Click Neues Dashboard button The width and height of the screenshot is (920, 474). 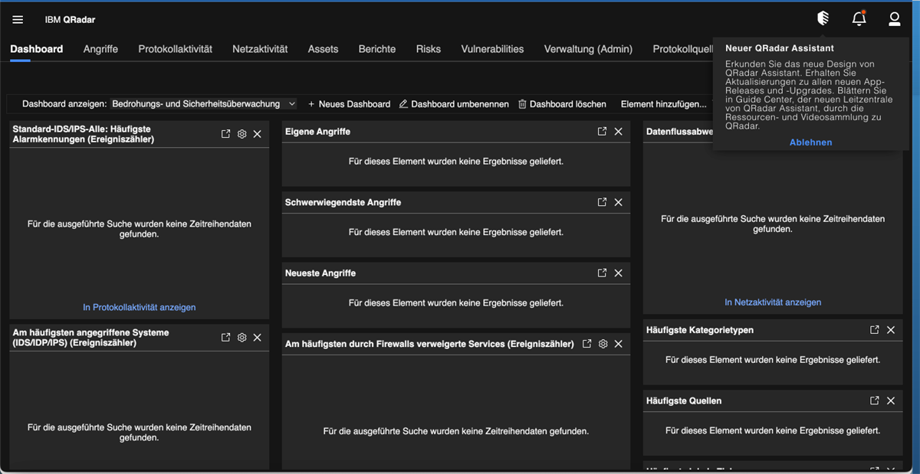[349, 104]
